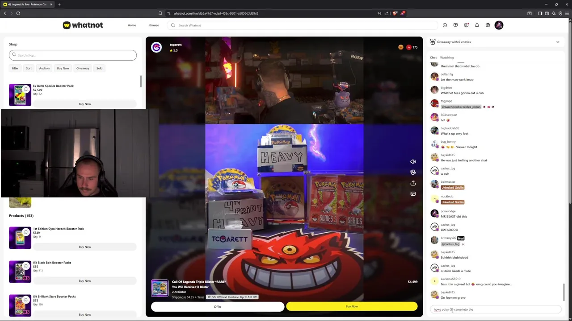Screen dimensions: 572x321
Task: Go to Home in the navigation
Action: [x=132, y=25]
